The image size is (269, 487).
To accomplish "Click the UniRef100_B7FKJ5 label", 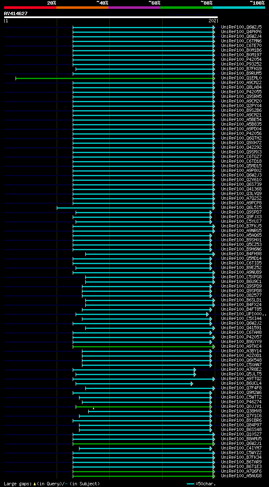I will 241,226.
